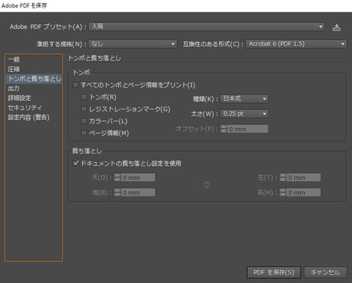Select トンボと裁ち落とし in the category list
Screen dimensions: 352x283
click(x=33, y=78)
